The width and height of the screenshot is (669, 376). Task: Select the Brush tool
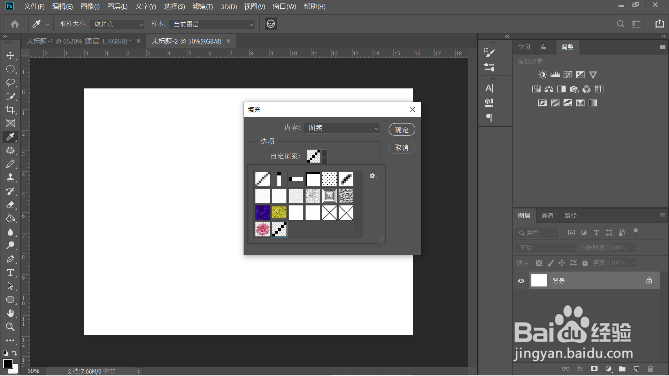click(10, 164)
